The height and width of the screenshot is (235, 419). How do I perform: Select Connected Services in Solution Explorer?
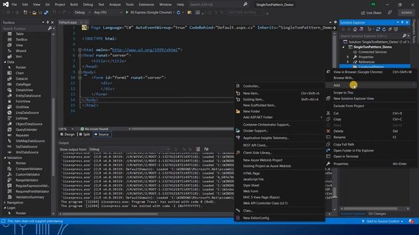(373, 52)
